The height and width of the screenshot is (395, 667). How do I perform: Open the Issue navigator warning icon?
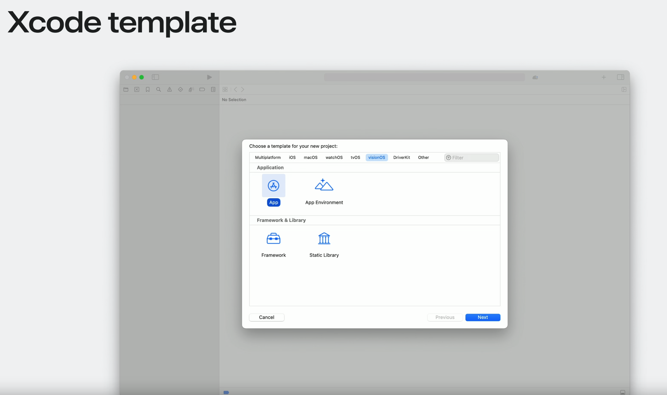pyautogui.click(x=169, y=90)
